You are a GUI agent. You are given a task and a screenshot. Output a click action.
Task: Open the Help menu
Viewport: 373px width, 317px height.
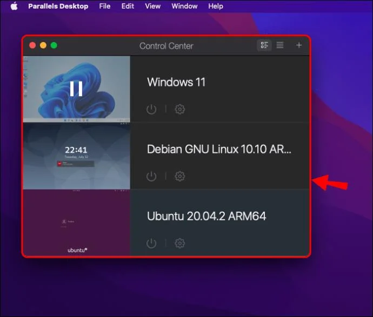coord(216,6)
